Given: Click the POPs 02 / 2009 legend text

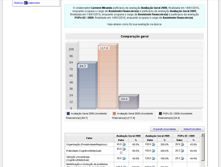Looking at the screenshot, I should [x=175, y=116].
